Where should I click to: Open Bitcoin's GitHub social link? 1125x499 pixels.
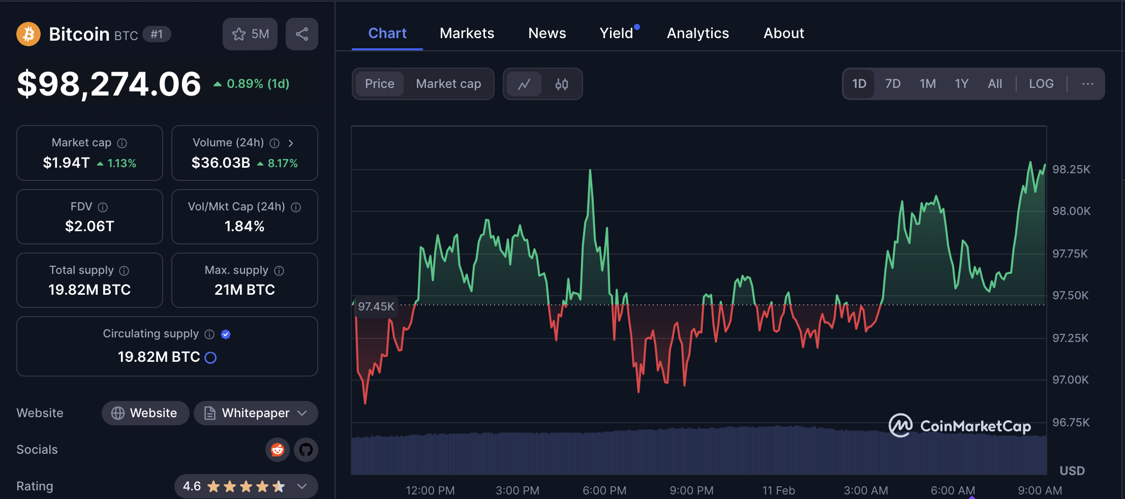[306, 450]
